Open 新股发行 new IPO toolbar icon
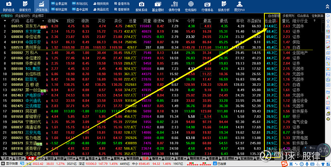The height and width of the screenshot is (167, 331). 25,6
